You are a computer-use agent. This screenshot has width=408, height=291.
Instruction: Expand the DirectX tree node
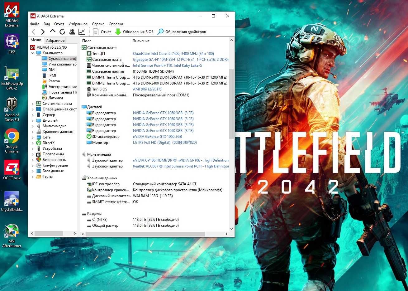point(32,143)
